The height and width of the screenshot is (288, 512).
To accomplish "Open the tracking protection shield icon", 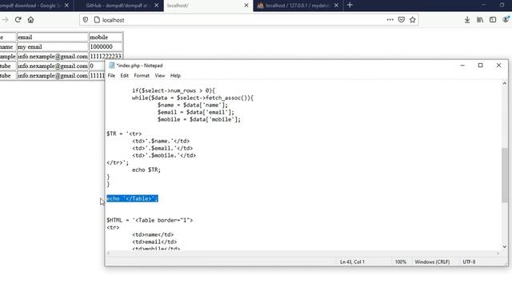I will tap(86, 20).
